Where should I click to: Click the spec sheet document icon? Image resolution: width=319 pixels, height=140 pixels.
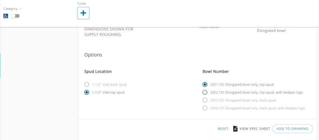[235, 128]
